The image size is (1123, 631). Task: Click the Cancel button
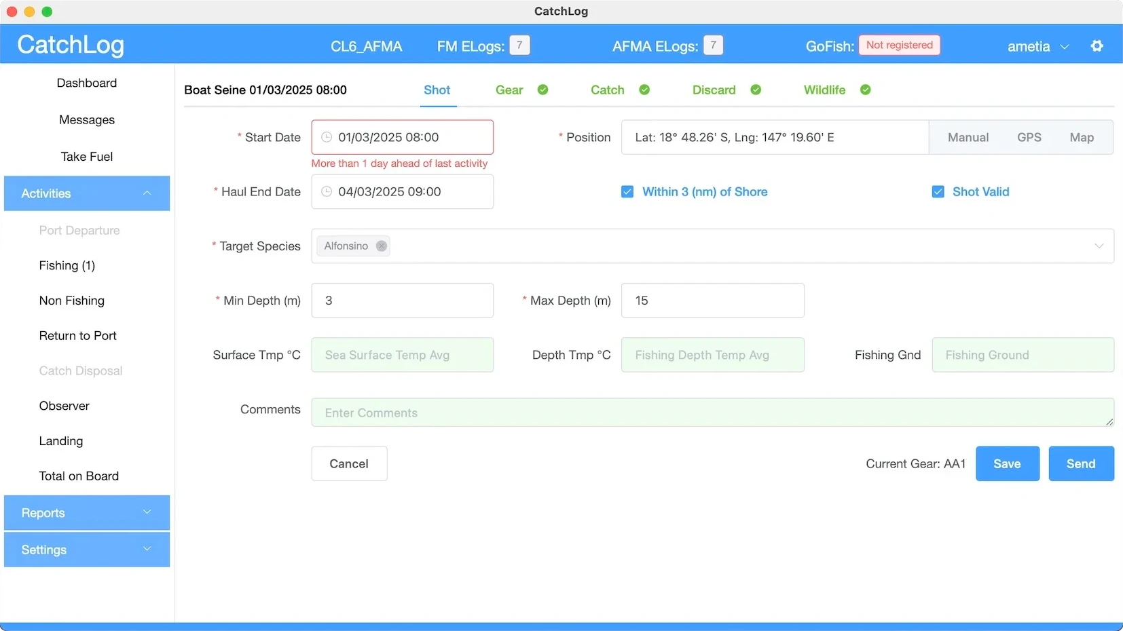tap(349, 464)
